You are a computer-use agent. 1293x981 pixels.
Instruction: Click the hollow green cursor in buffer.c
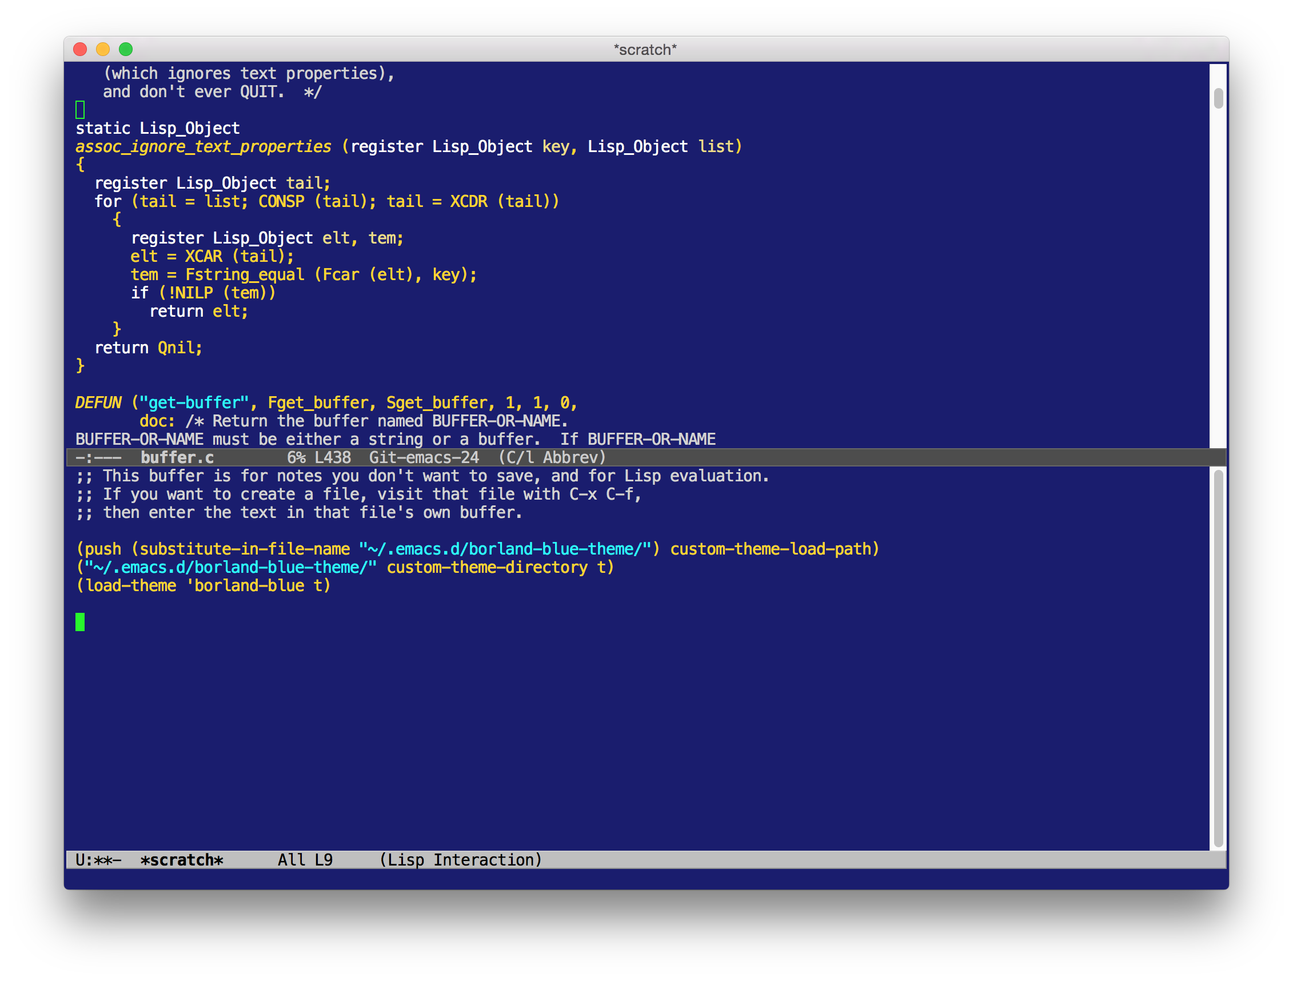[x=80, y=110]
